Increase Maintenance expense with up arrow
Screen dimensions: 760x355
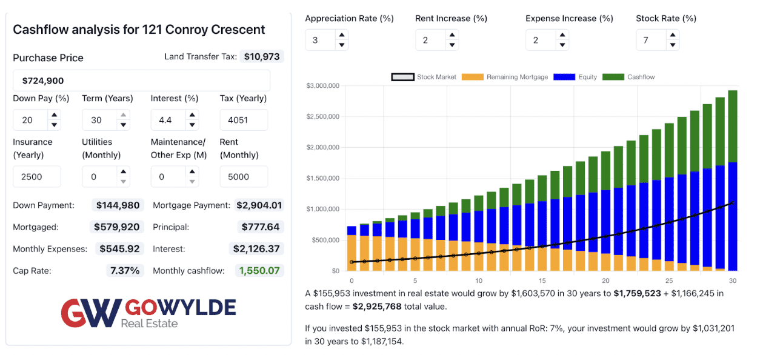(x=193, y=172)
